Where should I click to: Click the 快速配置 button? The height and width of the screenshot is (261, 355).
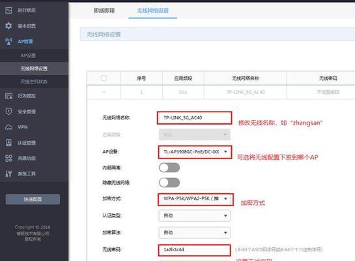click(33, 199)
